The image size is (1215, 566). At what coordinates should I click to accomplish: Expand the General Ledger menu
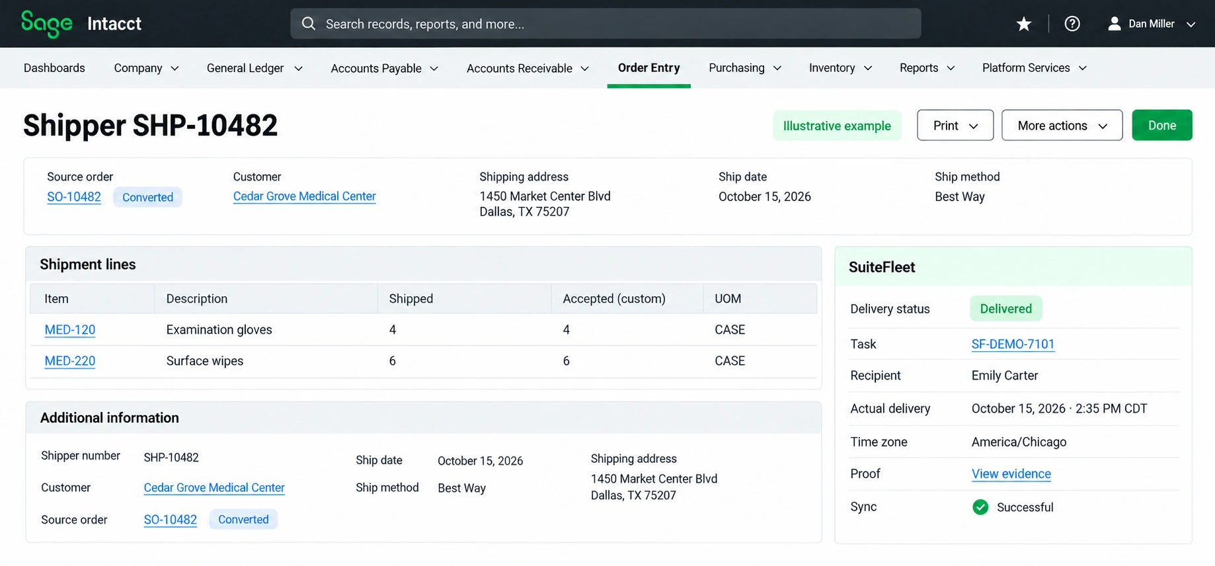(x=255, y=68)
